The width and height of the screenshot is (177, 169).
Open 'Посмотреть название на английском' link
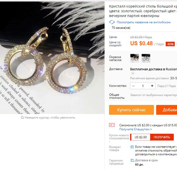tap(144, 22)
